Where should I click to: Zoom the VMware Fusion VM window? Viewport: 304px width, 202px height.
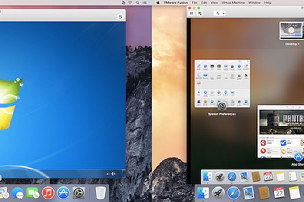tap(198, 8)
